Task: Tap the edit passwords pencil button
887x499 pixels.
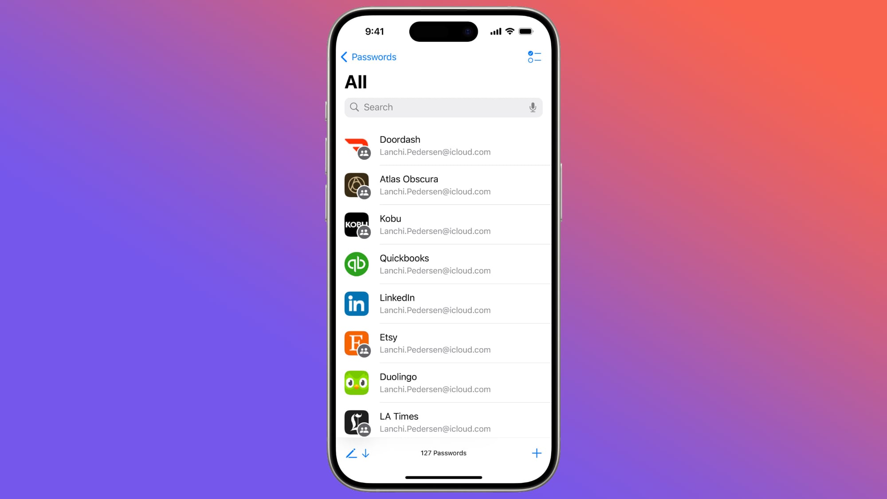Action: click(352, 453)
